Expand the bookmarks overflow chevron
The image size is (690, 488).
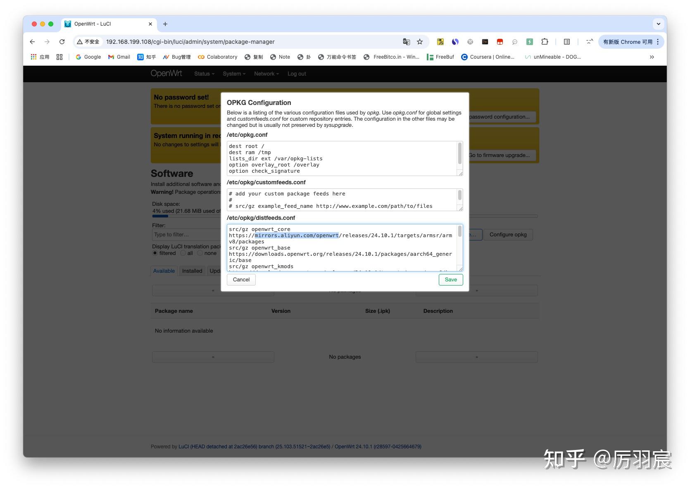coord(652,57)
